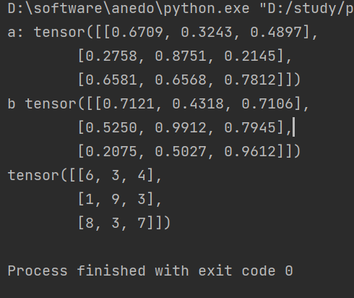Select the integer 9 in result tensor
Screen dimensions: 354x298
(116, 200)
